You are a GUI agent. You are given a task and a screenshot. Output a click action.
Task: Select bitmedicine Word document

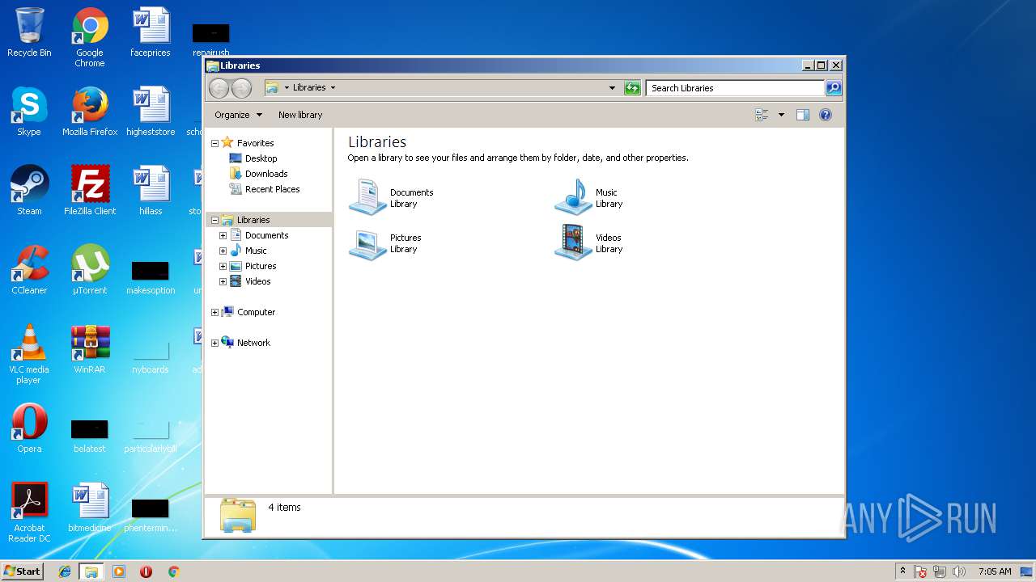click(x=90, y=508)
